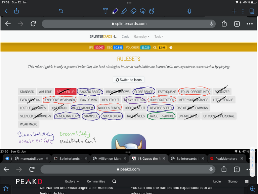Select the Eraser tool
This screenshot has height=194, width=258.
click(133, 11)
